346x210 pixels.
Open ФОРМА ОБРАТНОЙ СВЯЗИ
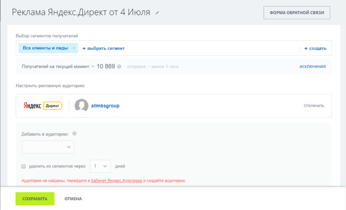[x=297, y=12]
